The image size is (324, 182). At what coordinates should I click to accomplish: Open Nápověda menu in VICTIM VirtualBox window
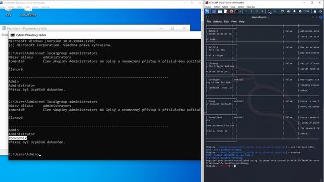[x=45, y=7]
